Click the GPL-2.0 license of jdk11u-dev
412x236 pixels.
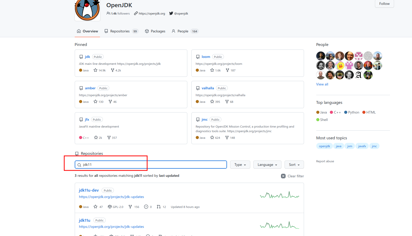pyautogui.click(x=115, y=207)
